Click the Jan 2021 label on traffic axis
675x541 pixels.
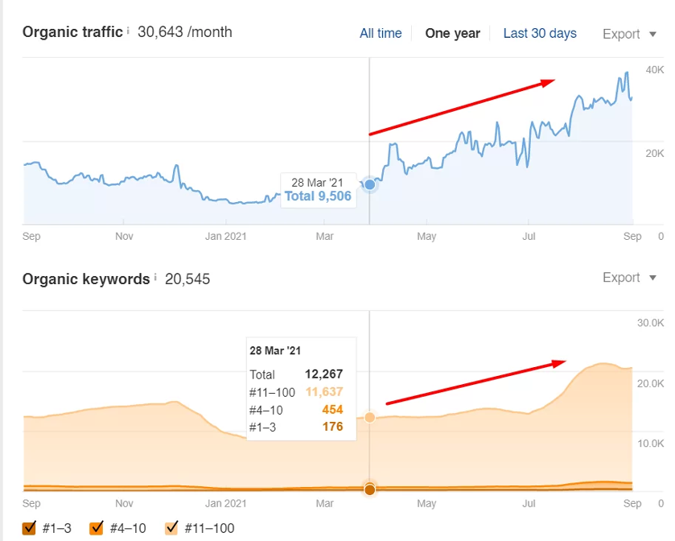click(226, 237)
